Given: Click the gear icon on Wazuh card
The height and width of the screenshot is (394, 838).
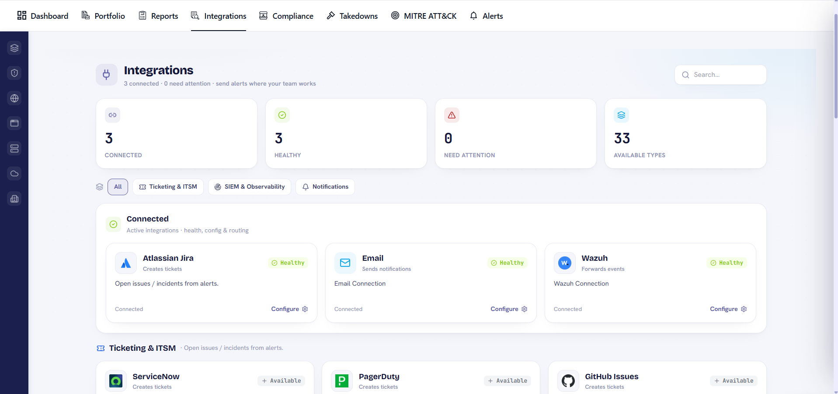Looking at the screenshot, I should point(744,309).
